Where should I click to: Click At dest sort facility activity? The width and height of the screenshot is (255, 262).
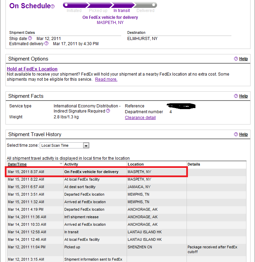click(80, 187)
